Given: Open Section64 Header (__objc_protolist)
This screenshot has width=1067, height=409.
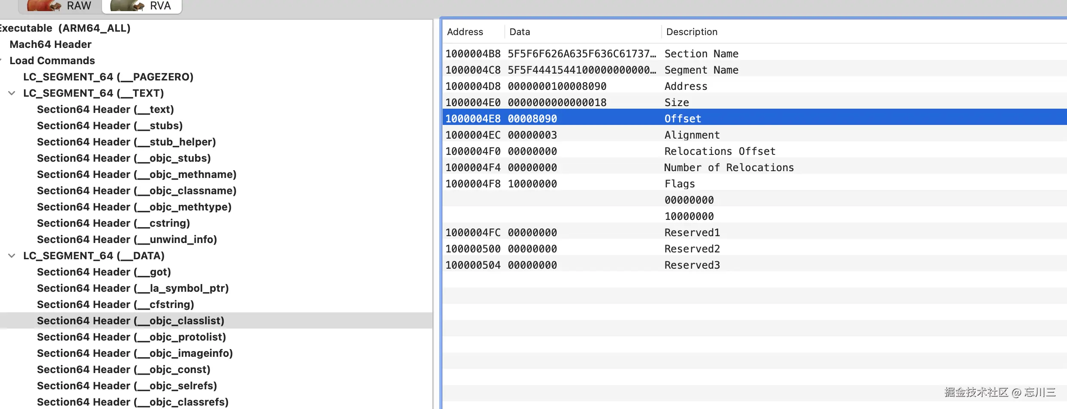Looking at the screenshot, I should [x=132, y=337].
